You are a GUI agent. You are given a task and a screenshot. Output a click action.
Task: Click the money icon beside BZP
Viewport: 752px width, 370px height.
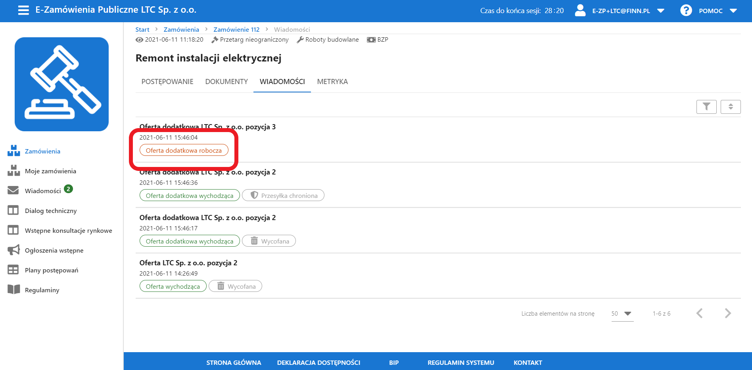point(371,40)
